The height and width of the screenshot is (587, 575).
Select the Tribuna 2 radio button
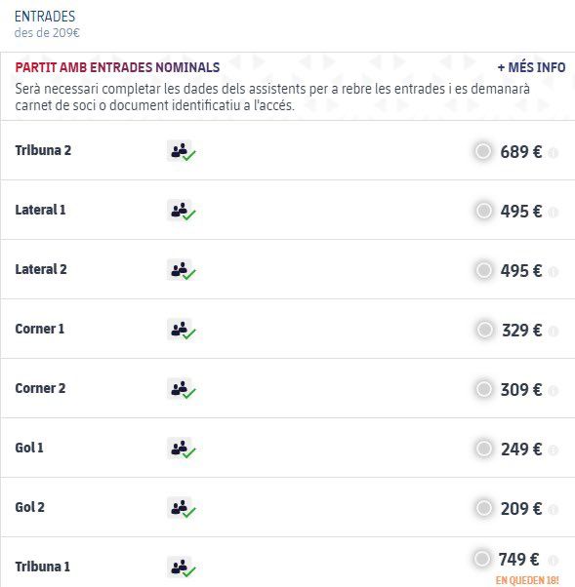tap(483, 151)
